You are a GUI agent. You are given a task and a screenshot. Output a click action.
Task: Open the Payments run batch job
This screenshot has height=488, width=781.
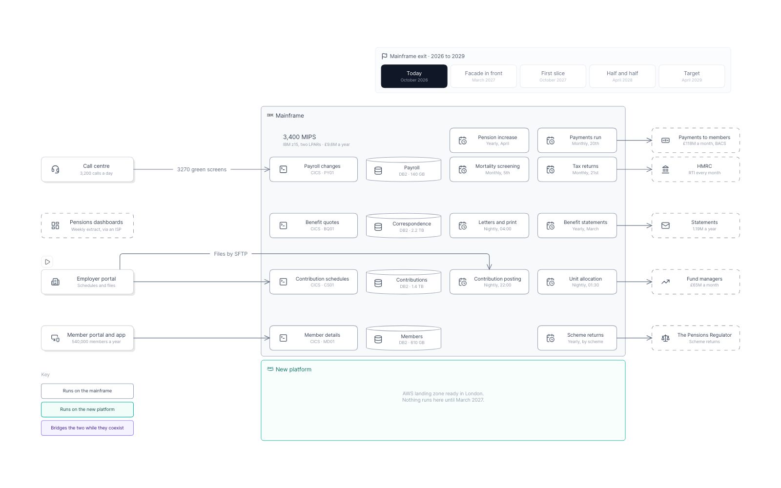577,141
